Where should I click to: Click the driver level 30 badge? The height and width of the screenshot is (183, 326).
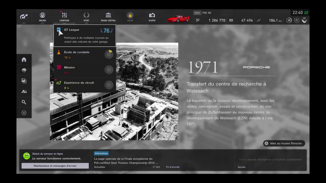289,20
